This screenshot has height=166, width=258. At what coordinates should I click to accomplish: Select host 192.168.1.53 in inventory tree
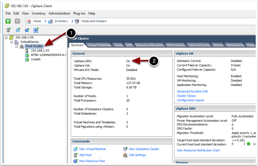coord(40,51)
